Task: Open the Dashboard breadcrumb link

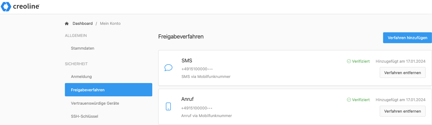Action: (x=83, y=24)
